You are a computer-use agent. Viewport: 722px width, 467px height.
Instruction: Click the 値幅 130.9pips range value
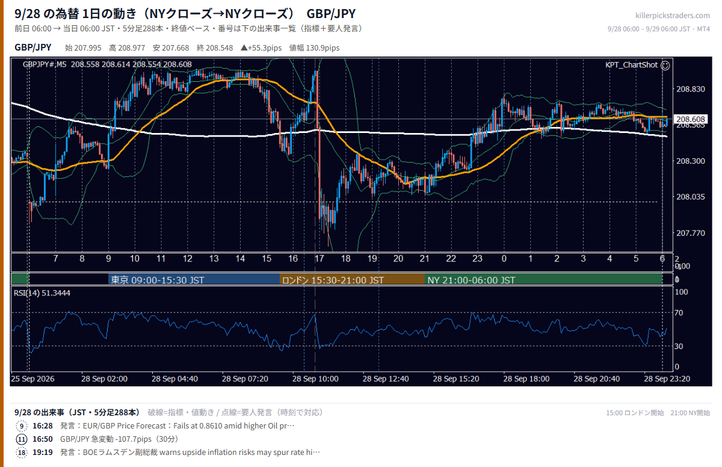(314, 48)
